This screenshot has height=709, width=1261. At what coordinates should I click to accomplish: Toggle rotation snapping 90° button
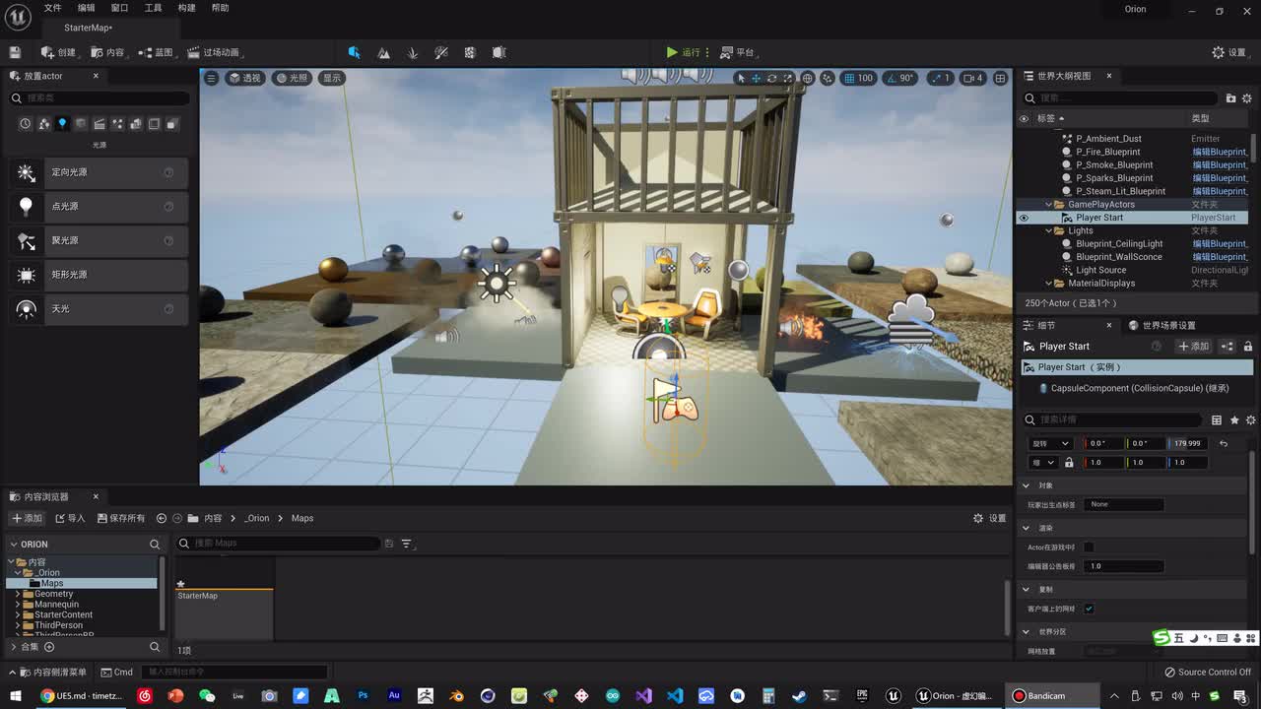(x=899, y=78)
